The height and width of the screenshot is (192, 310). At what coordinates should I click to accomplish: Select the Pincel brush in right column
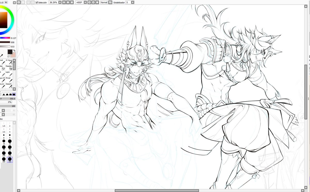pos(9,79)
